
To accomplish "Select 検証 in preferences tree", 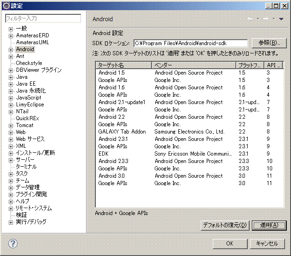I will 21,215.
